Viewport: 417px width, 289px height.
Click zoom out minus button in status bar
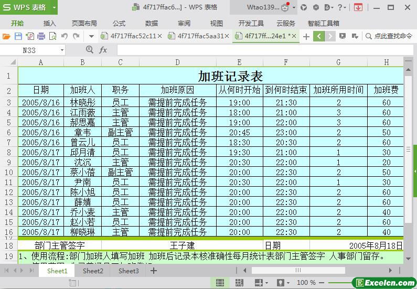[x=322, y=283]
